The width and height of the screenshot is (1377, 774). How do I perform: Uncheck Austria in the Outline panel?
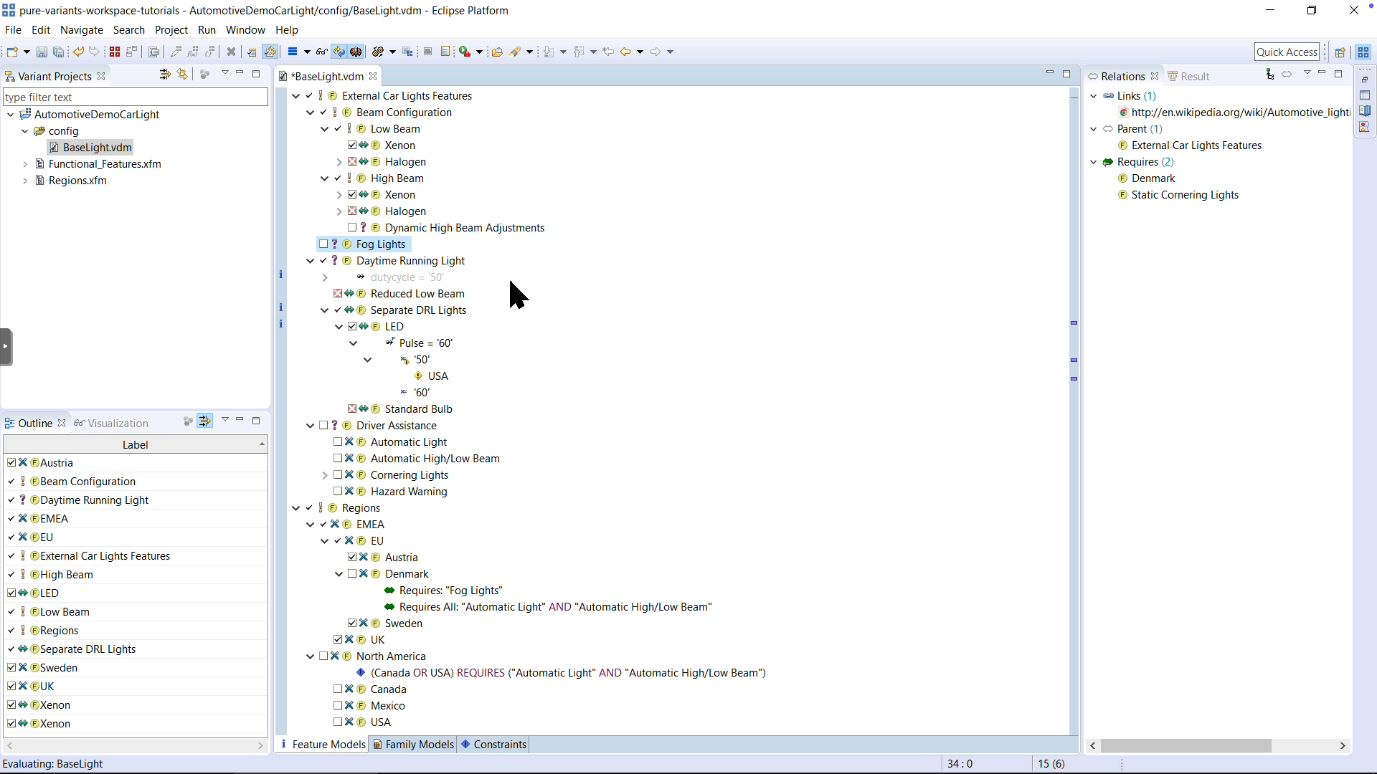tap(11, 462)
